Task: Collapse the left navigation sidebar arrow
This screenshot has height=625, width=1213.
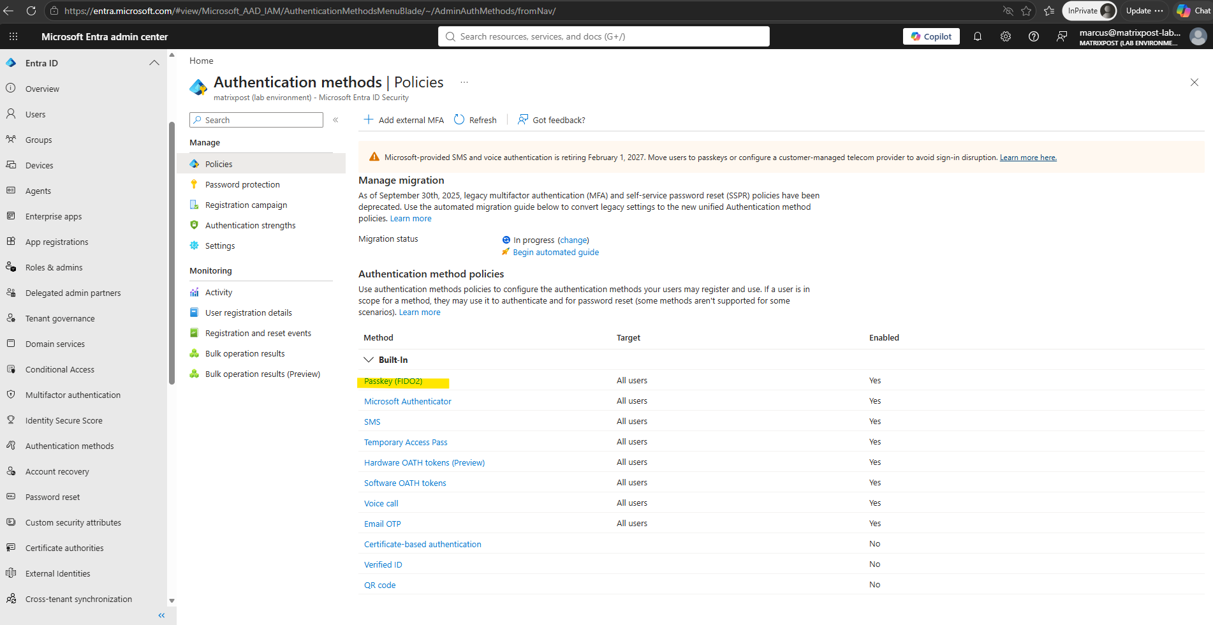Action: [x=161, y=615]
